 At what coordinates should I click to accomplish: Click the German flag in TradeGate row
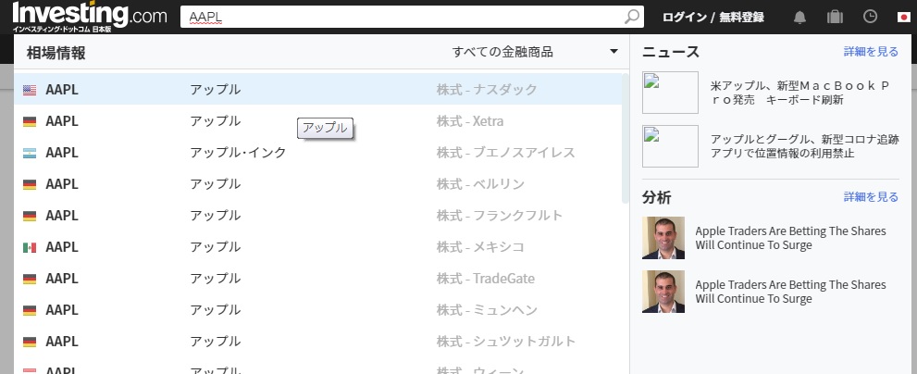click(x=30, y=280)
